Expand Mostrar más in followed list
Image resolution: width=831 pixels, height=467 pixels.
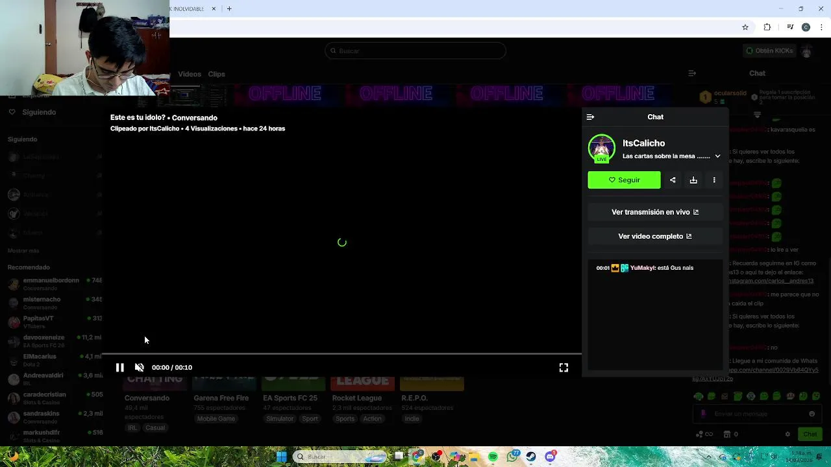click(23, 250)
